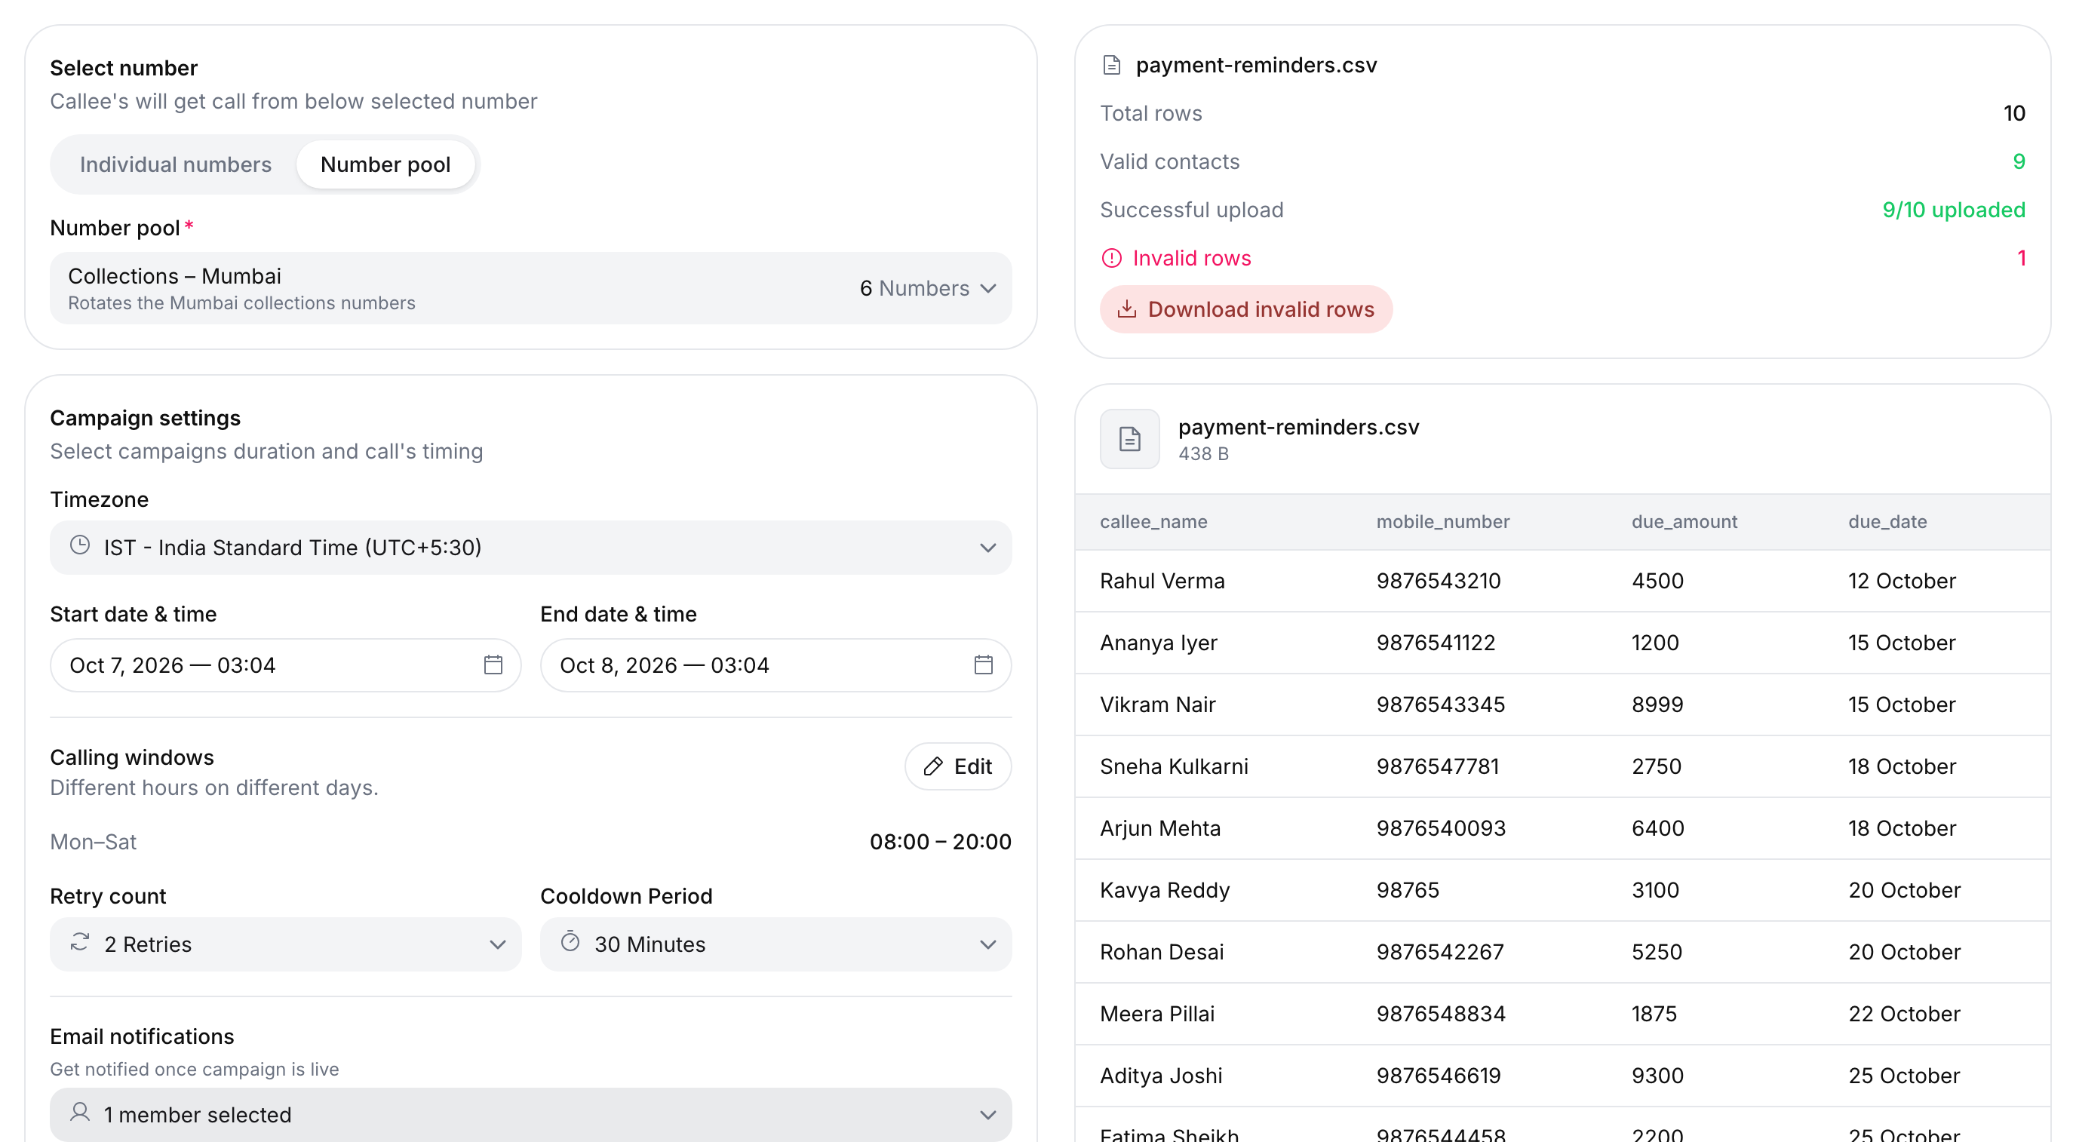Click the pencil icon in Edit button

tap(933, 766)
